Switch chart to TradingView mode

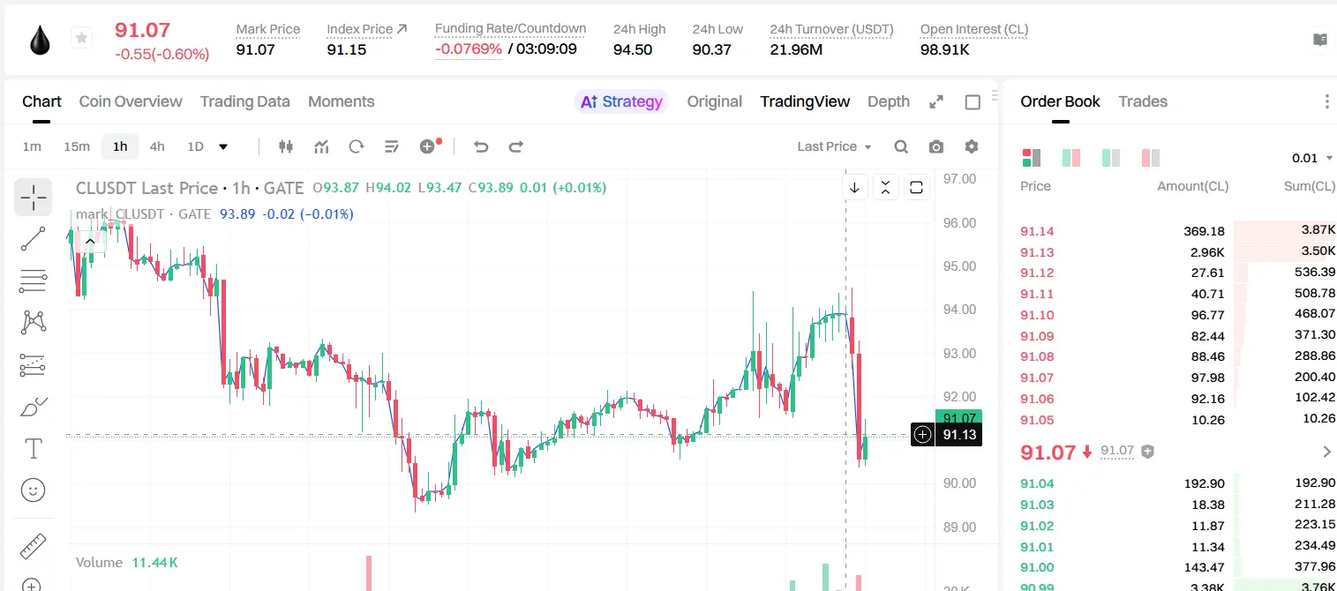coord(805,101)
